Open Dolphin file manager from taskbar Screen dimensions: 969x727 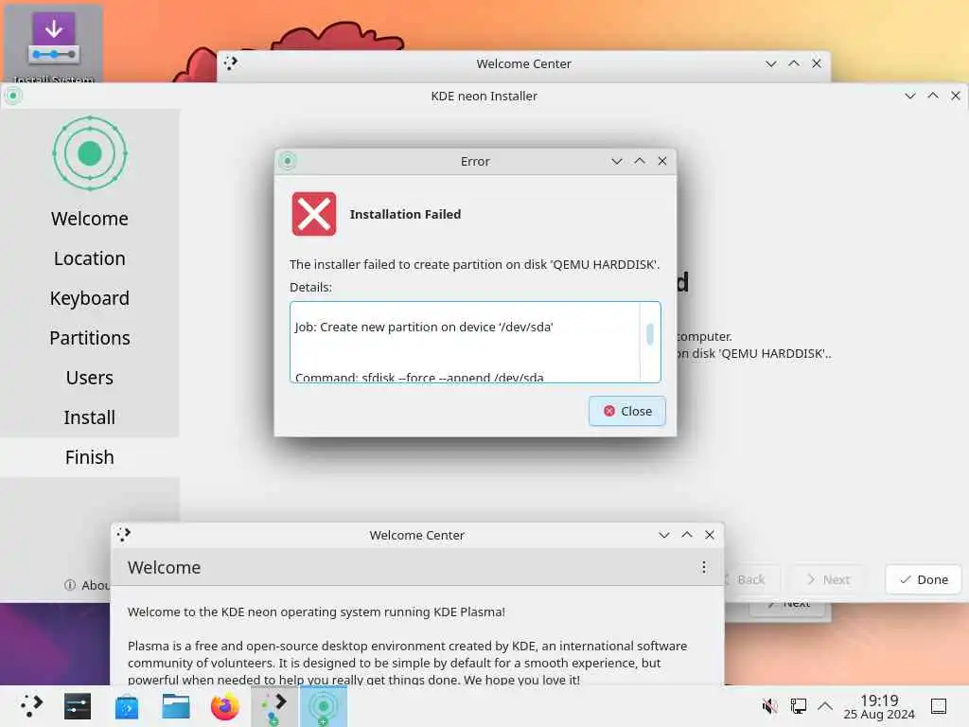pyautogui.click(x=175, y=706)
